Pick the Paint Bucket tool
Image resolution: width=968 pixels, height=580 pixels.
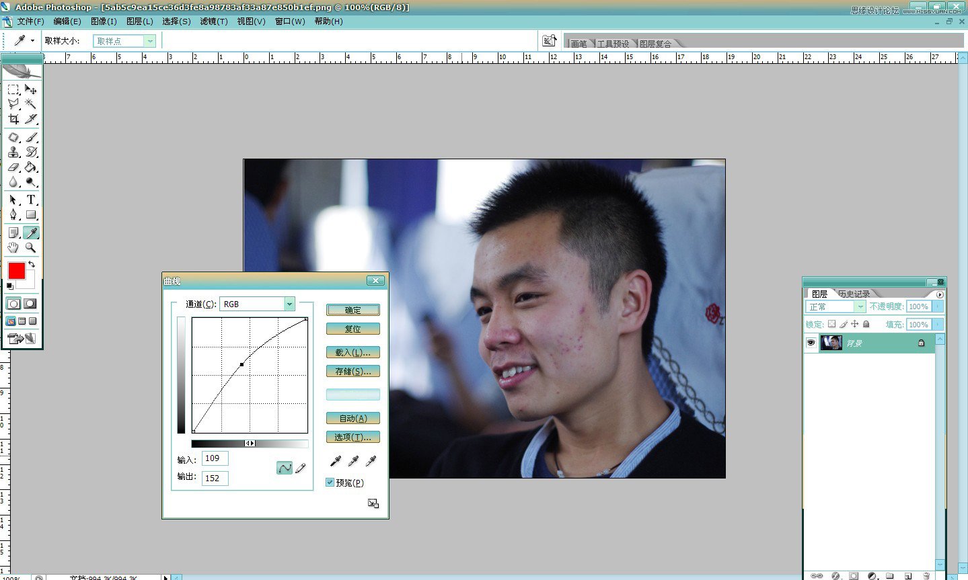(x=31, y=167)
